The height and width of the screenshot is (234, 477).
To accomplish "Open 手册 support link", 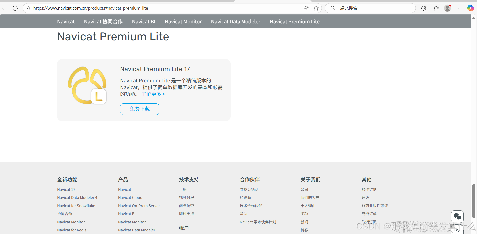I will 183,190.
